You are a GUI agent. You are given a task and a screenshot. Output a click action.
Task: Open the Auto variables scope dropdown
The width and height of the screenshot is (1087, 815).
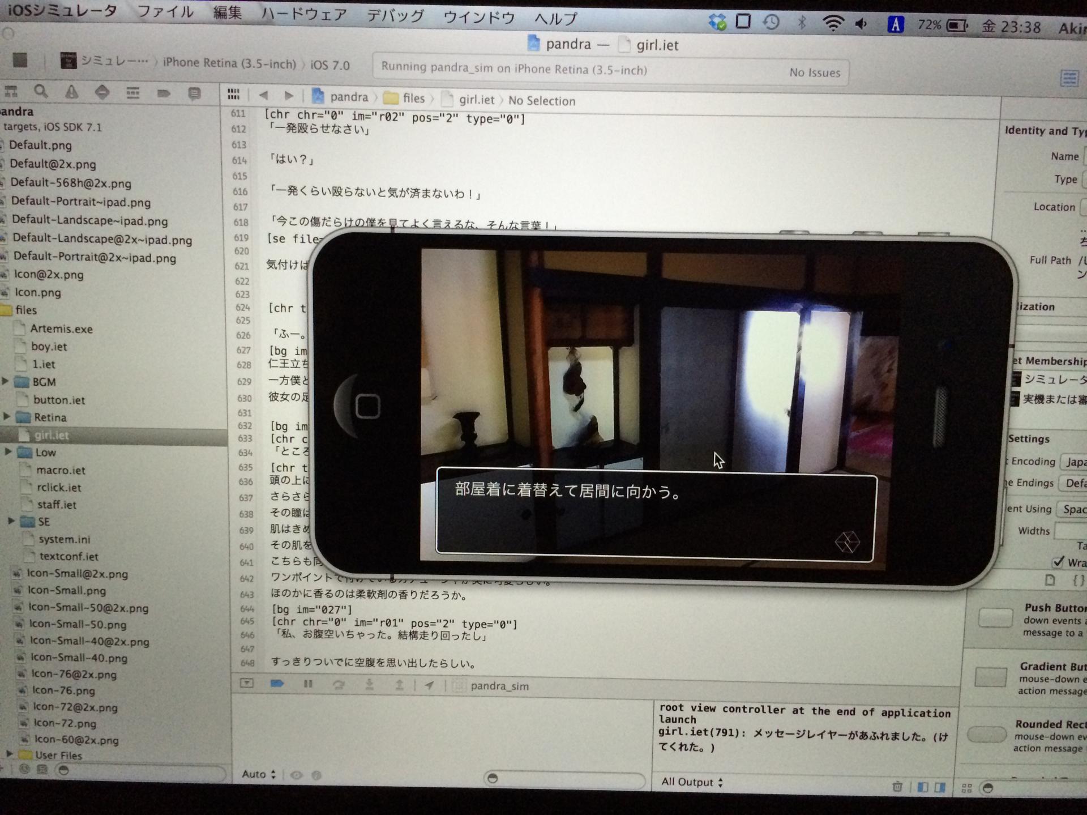tap(258, 774)
